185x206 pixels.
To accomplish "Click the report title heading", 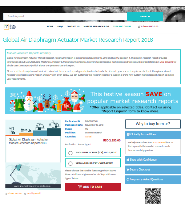I will pos(78,40).
